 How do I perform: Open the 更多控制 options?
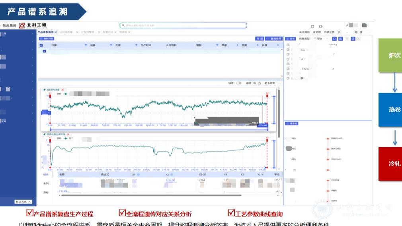click(x=270, y=83)
